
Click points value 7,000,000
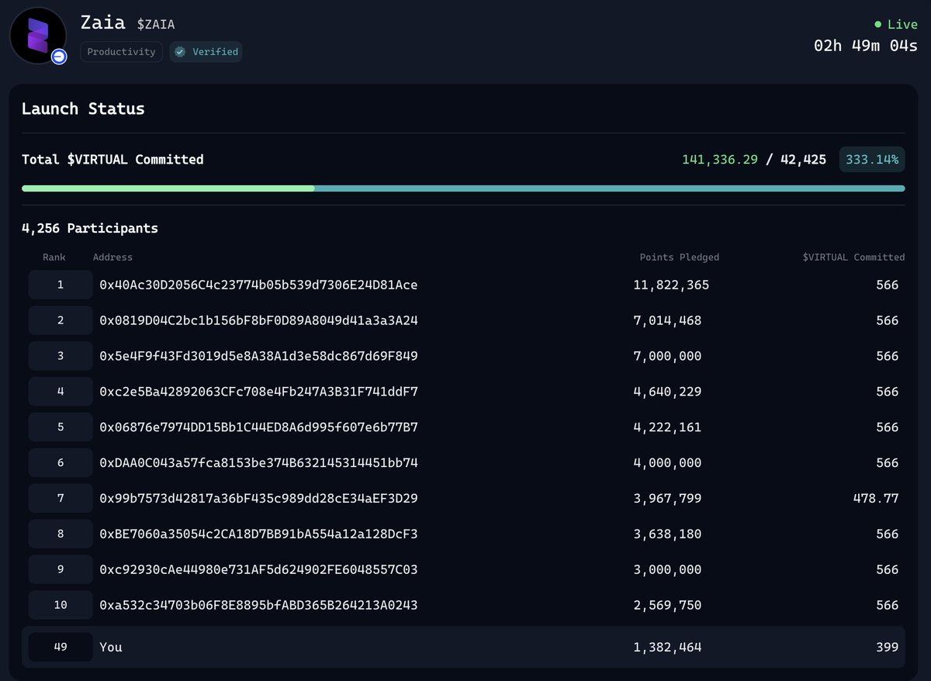[x=667, y=357]
